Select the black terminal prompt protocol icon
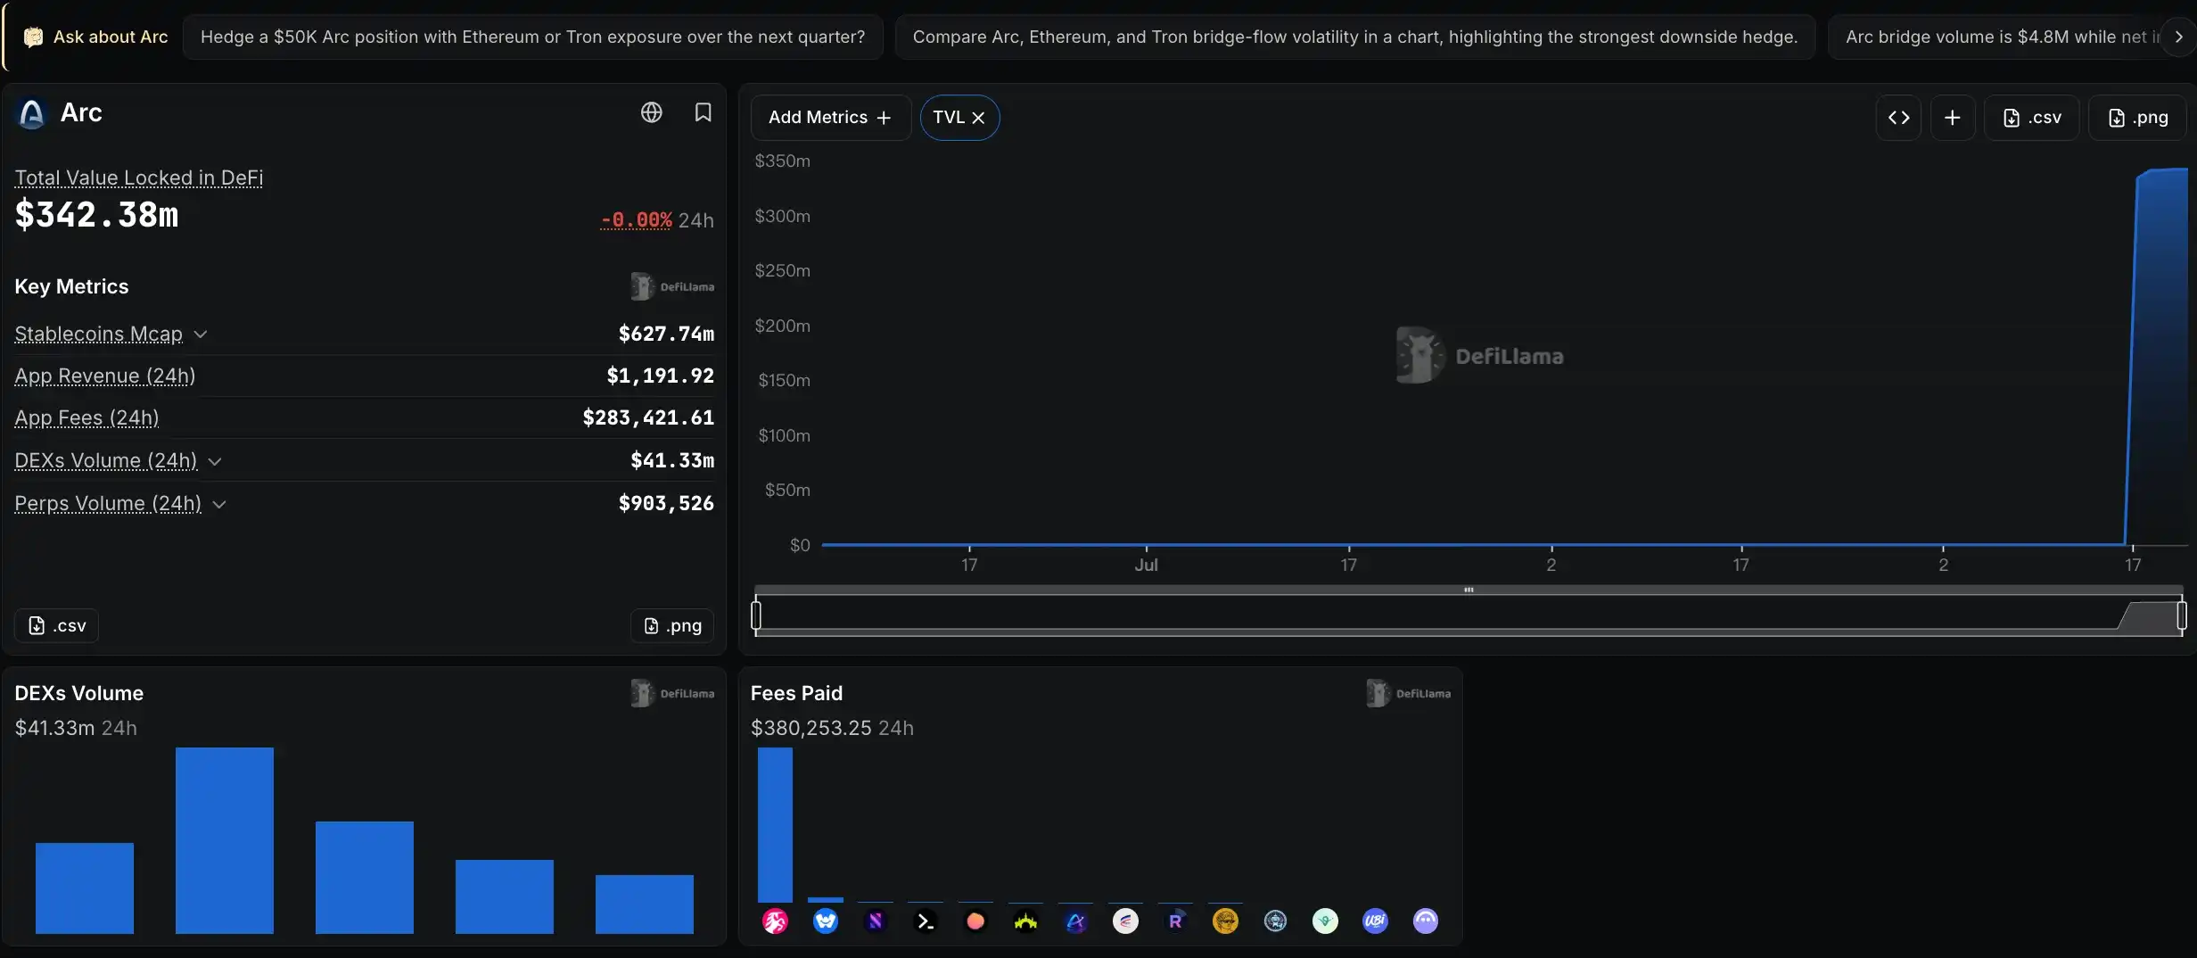The width and height of the screenshot is (2197, 958). pyautogui.click(x=926, y=921)
